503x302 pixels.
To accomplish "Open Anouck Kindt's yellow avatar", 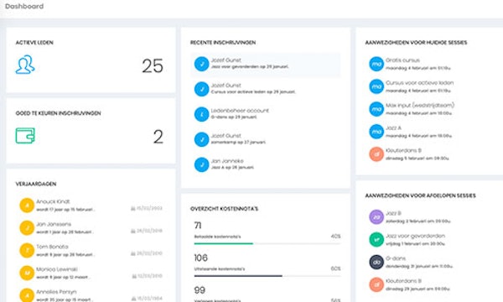I will 27,205.
